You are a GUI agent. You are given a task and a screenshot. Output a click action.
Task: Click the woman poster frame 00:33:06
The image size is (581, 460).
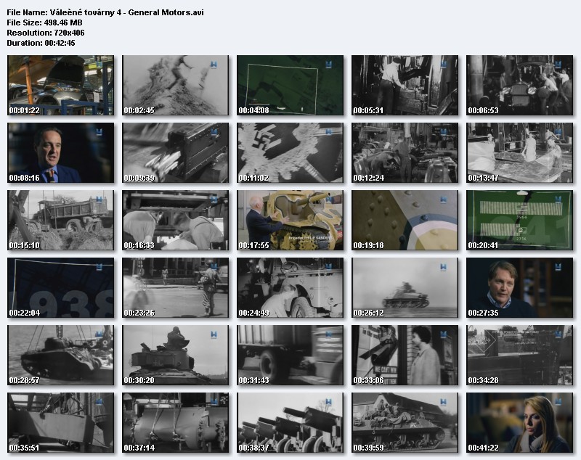pos(405,356)
